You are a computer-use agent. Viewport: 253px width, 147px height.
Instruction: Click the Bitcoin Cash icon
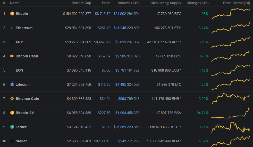click(12, 56)
